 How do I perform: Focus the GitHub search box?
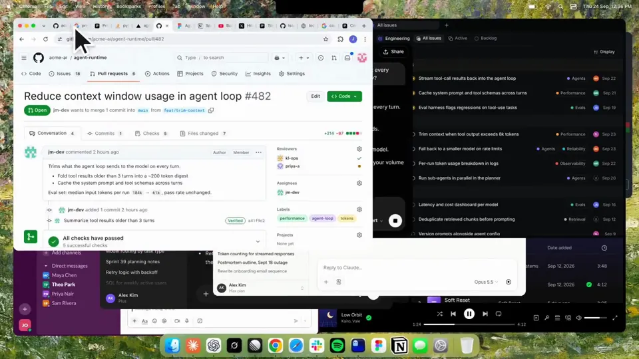tap(222, 58)
